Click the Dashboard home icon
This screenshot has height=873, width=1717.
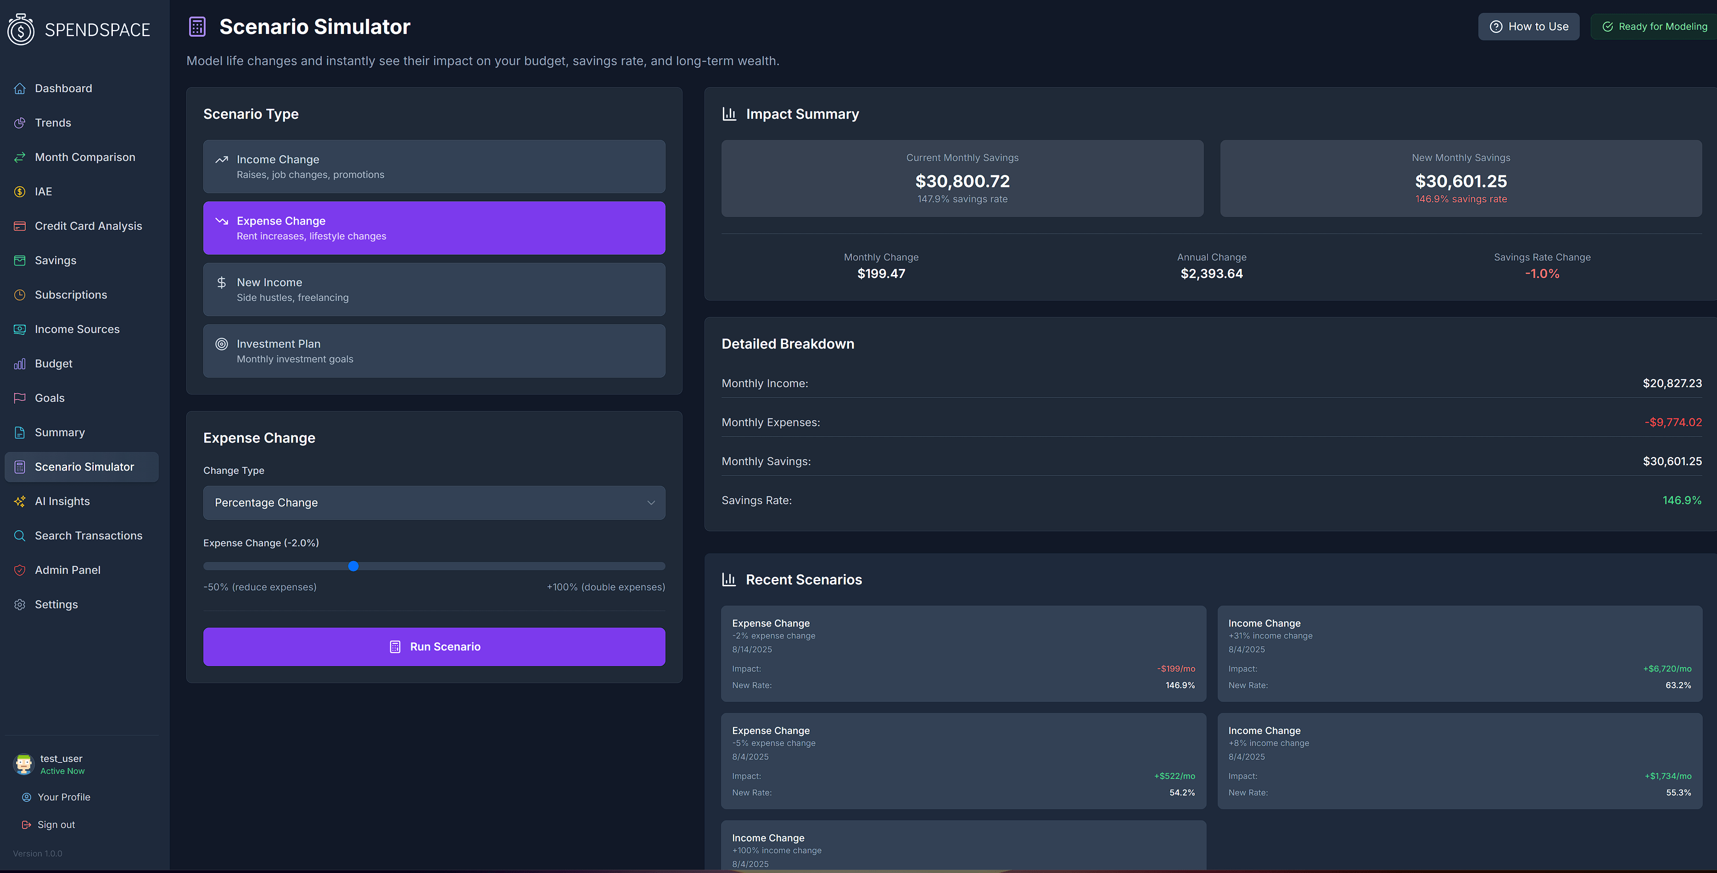pos(20,89)
